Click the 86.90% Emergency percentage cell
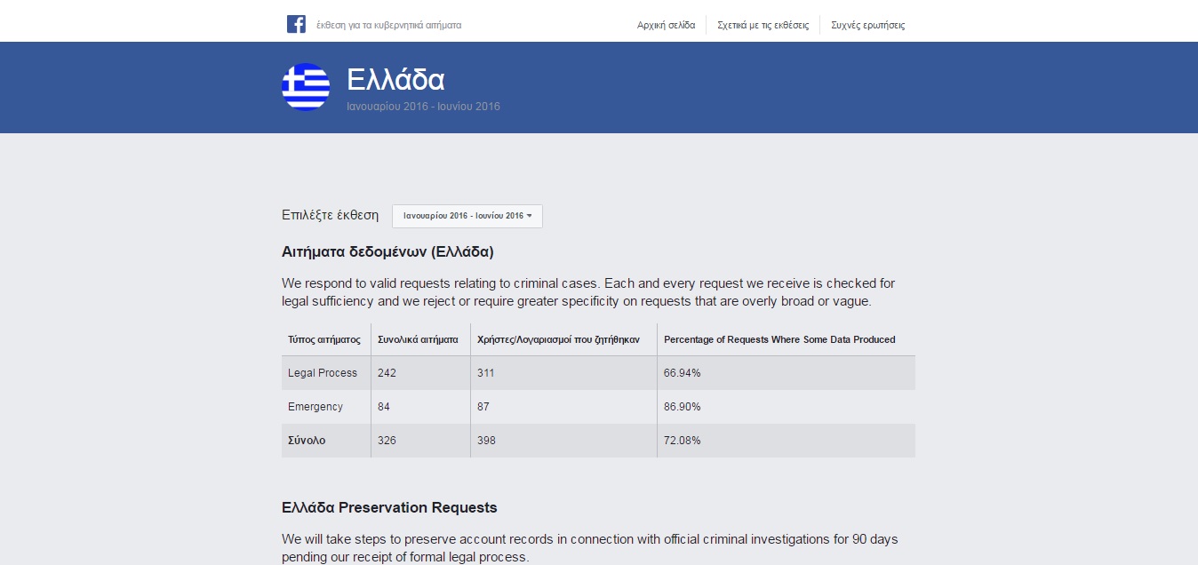The height and width of the screenshot is (565, 1198). [x=682, y=407]
